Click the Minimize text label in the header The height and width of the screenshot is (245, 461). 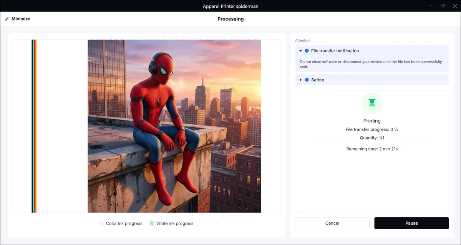21,19
